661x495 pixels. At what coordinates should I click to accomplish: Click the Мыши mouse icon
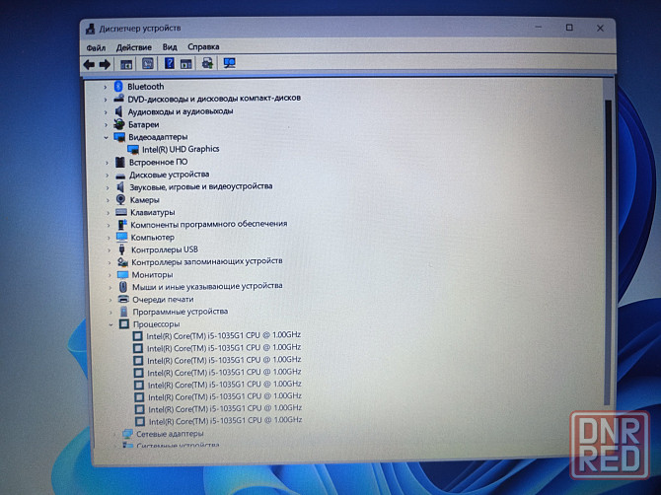point(123,287)
